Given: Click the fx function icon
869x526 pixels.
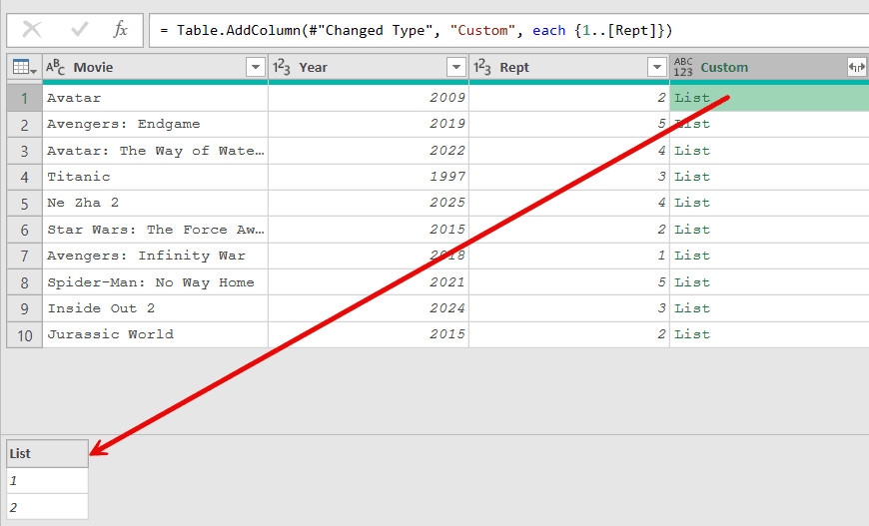Looking at the screenshot, I should 121,30.
